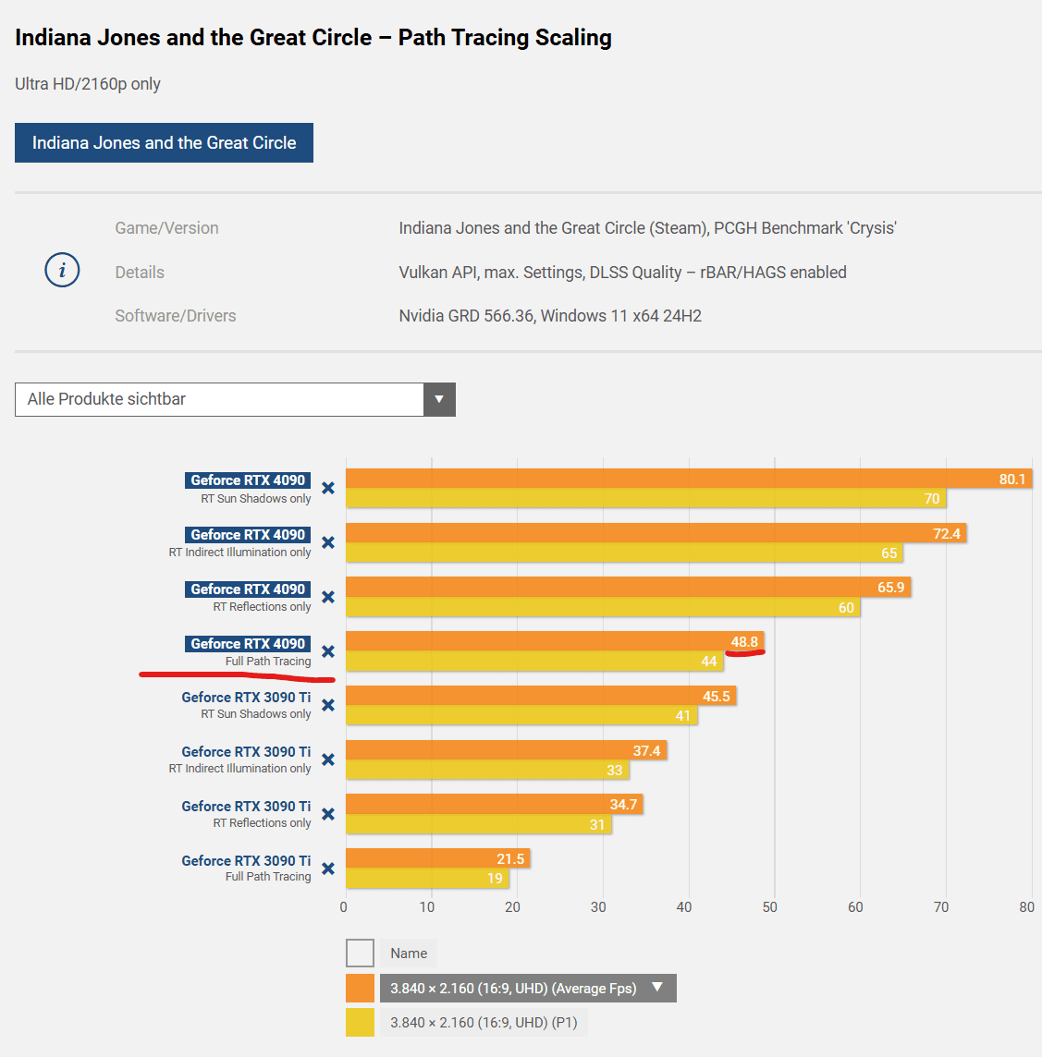Click the Game/Version label
This screenshot has width=1042, height=1057.
(166, 228)
